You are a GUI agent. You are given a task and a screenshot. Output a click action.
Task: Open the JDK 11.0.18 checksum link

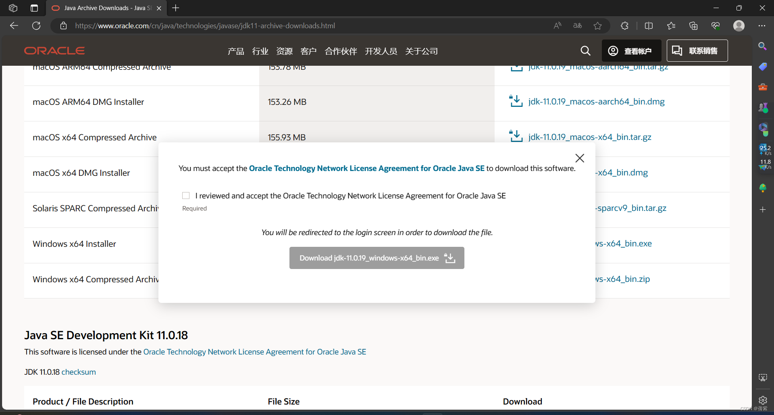(79, 372)
